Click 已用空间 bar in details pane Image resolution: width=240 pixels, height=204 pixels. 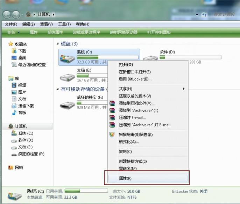coord(86,191)
